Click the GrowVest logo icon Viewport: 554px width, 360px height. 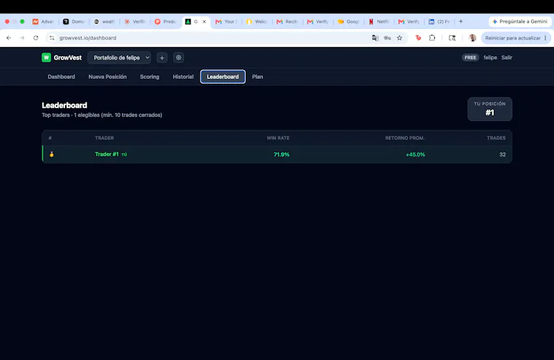pyautogui.click(x=46, y=57)
